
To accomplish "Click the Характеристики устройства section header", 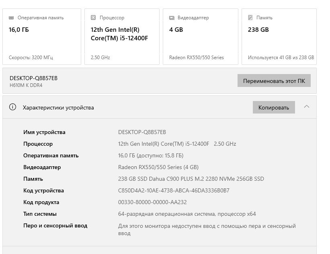I will click(58, 107).
